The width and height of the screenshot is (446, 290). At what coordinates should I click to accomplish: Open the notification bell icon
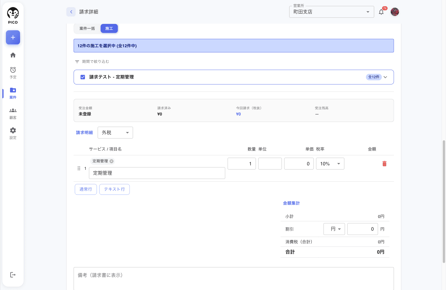381,12
